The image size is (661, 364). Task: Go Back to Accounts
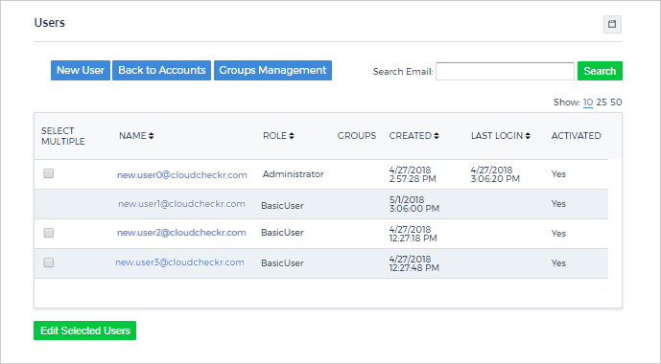coord(161,70)
